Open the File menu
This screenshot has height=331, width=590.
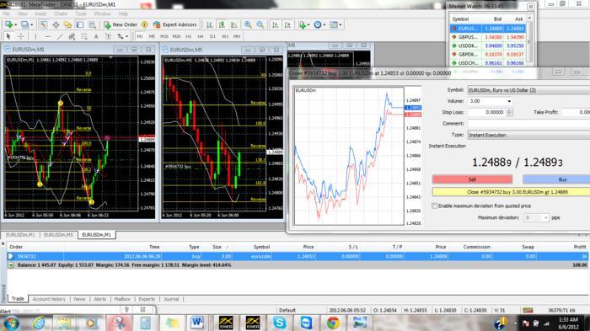(7, 14)
